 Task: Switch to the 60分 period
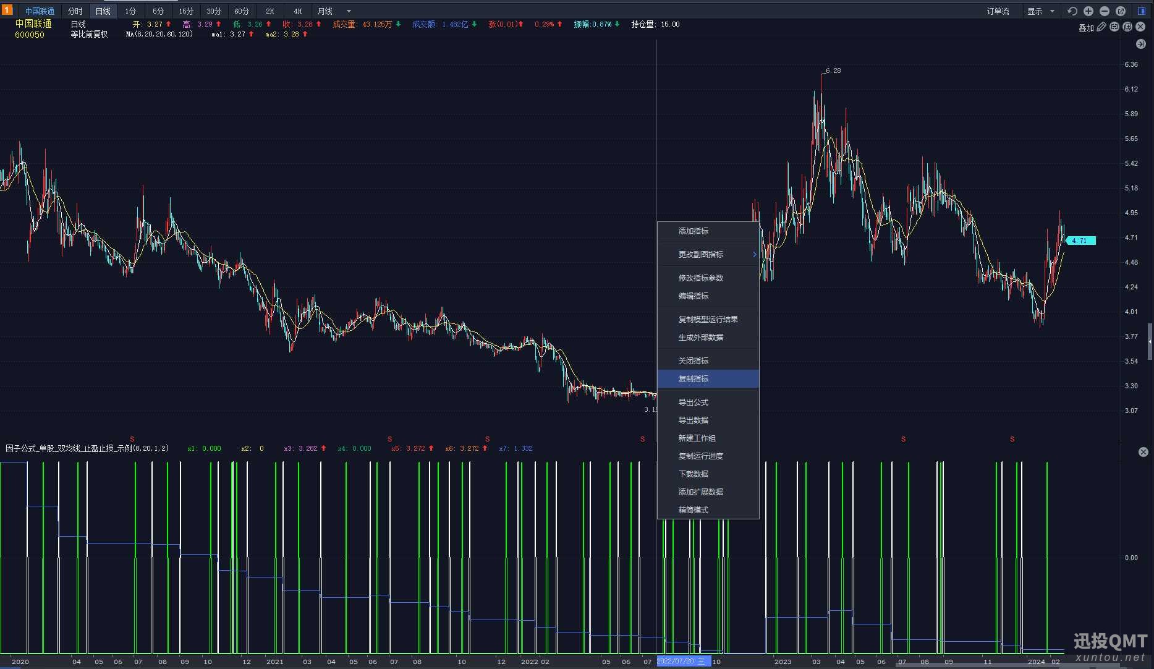tap(242, 11)
